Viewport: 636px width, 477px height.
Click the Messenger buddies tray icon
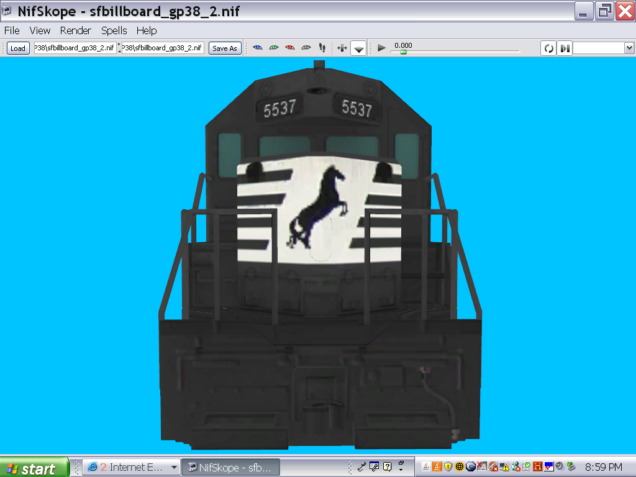pyautogui.click(x=516, y=466)
